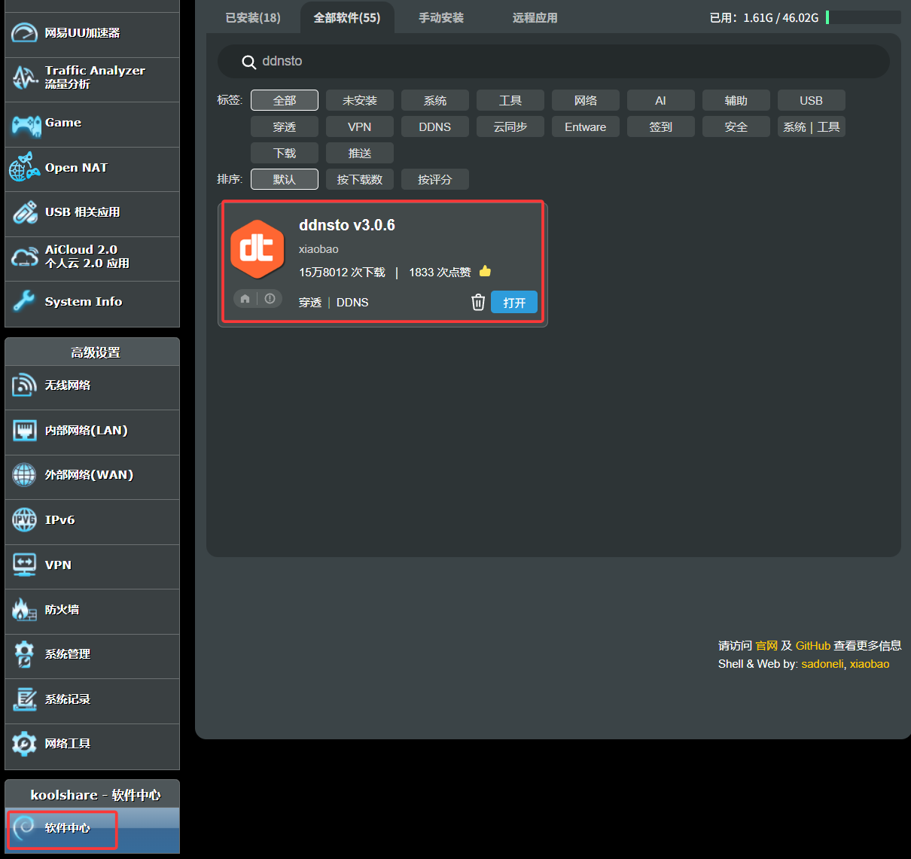Click the 系统记录 log icon
Screen dimensions: 911x859
pyautogui.click(x=25, y=699)
